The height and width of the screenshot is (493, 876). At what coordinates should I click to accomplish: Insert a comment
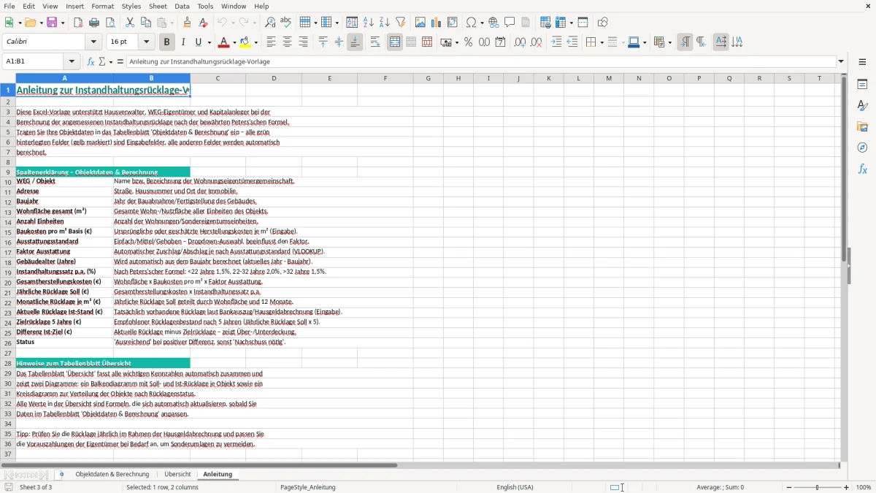510,23
